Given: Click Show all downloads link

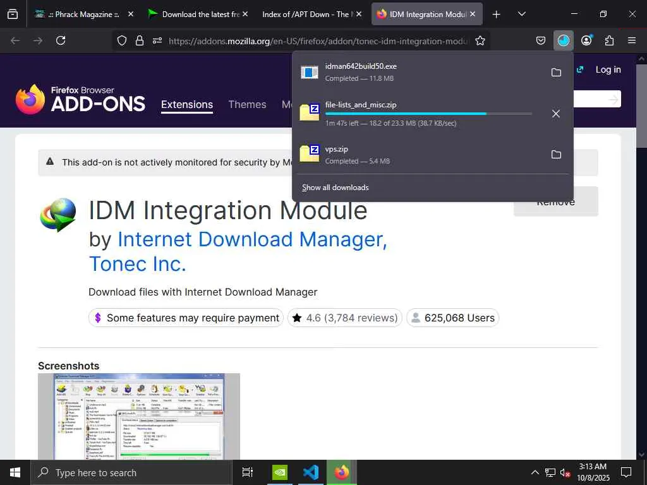Looking at the screenshot, I should tap(335, 188).
